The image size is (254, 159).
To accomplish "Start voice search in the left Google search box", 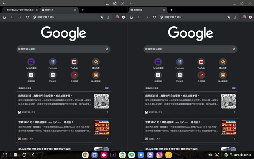I will [x=107, y=49].
